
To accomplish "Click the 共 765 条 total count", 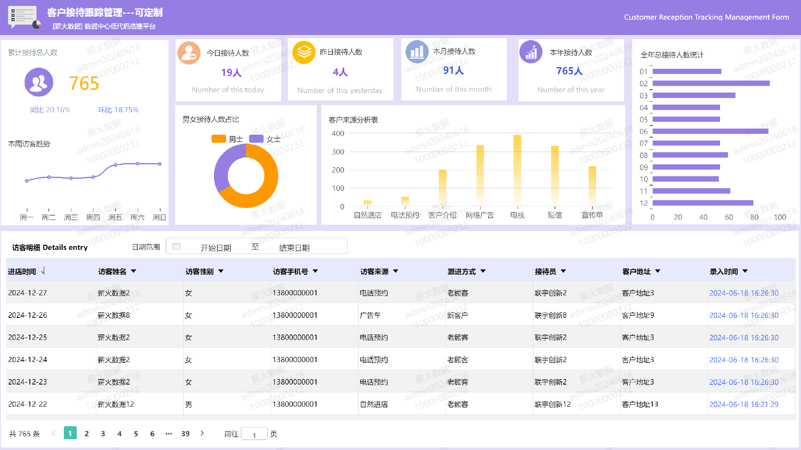I will coord(25,434).
